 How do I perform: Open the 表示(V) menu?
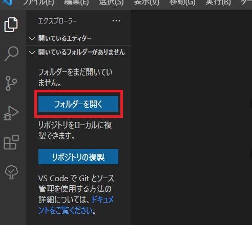click(x=146, y=3)
